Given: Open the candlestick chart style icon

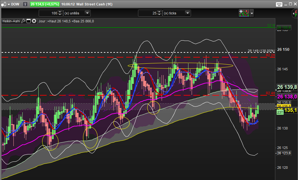Looking at the screenshot, I should point(4,4).
